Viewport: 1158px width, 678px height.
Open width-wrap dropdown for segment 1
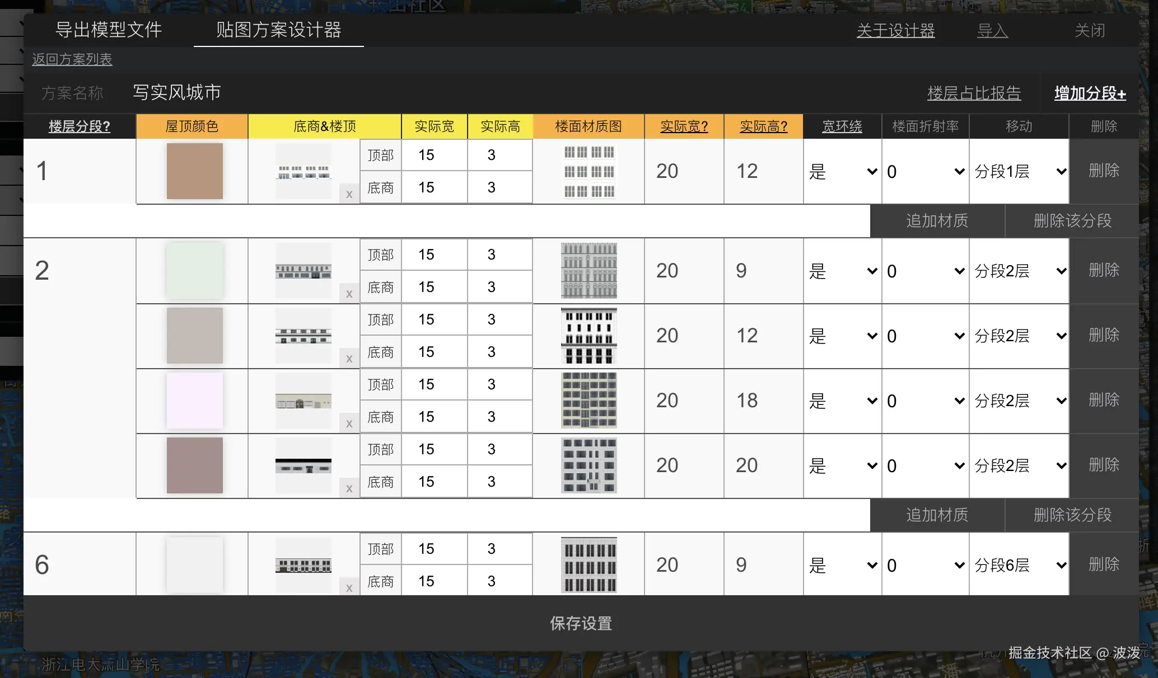(842, 171)
